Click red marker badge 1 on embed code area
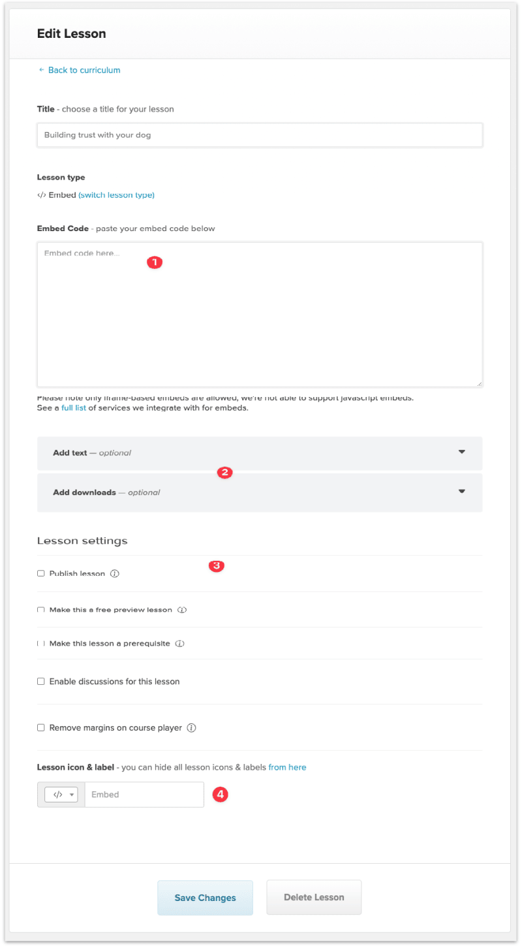 155,262
